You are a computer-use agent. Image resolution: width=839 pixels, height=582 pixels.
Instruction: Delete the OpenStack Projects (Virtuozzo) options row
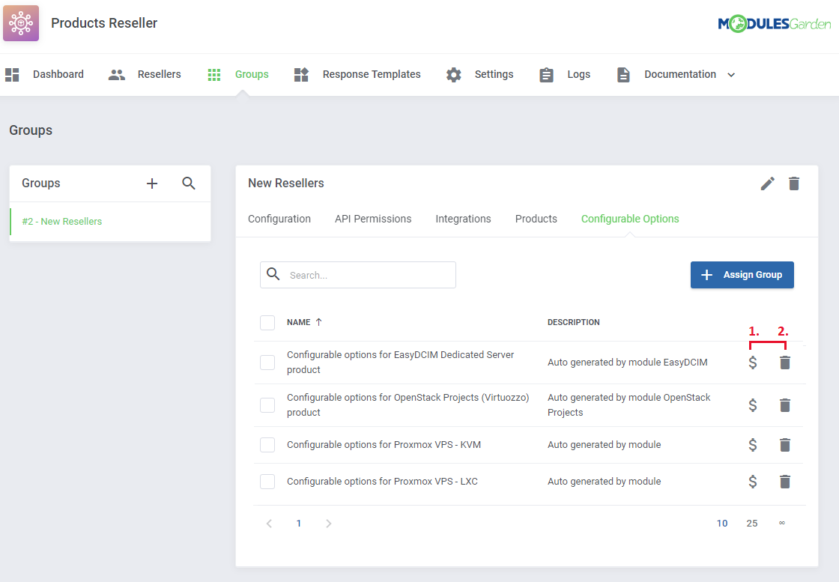click(x=785, y=405)
